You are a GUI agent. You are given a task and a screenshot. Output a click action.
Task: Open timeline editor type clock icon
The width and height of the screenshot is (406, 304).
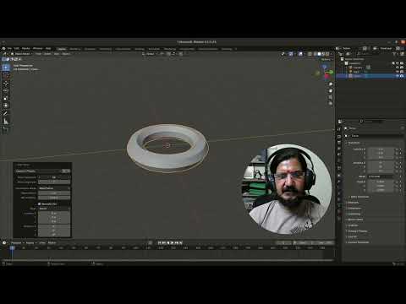tap(4, 242)
